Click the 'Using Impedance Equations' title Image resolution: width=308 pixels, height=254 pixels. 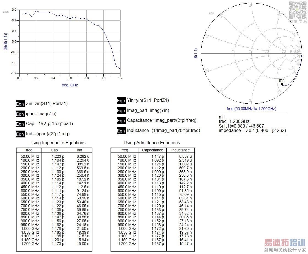pyautogui.click(x=57, y=143)
